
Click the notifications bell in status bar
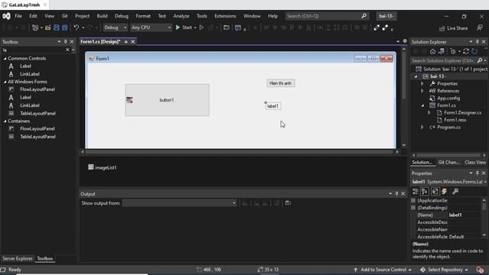tap(480, 270)
